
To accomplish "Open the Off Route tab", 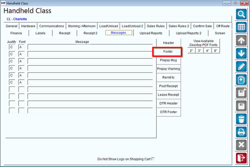I will coord(223,26).
